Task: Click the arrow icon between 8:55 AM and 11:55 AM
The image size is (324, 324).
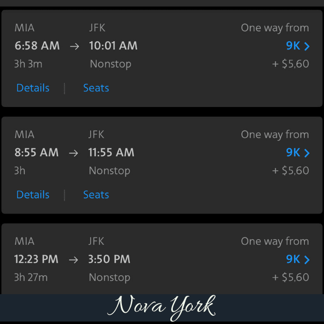Action: click(74, 153)
